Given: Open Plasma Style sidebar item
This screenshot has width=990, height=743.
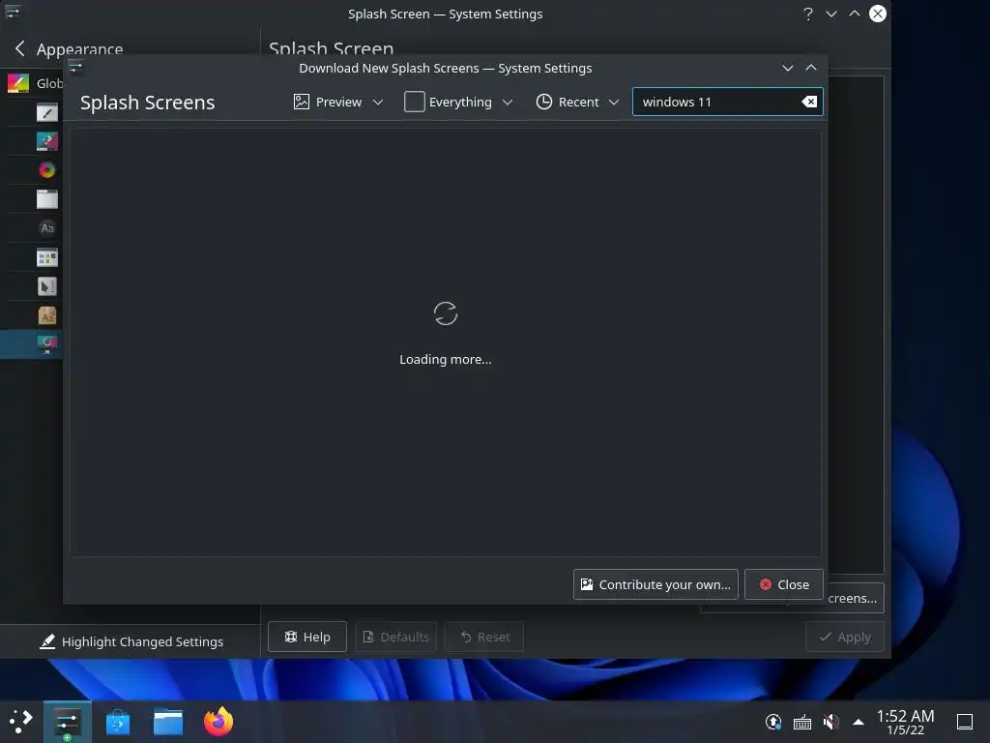Looking at the screenshot, I should coord(46,141).
